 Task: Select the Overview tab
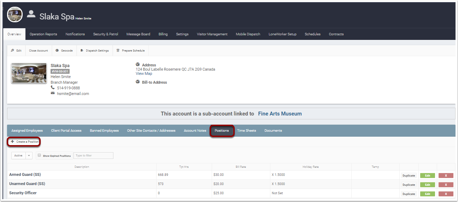point(14,34)
